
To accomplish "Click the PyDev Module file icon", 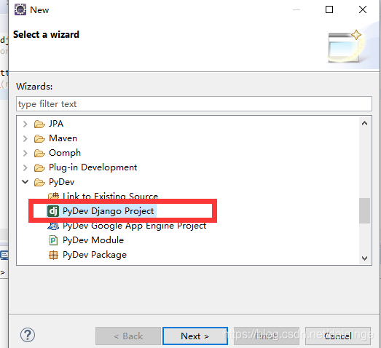I will coord(53,240).
